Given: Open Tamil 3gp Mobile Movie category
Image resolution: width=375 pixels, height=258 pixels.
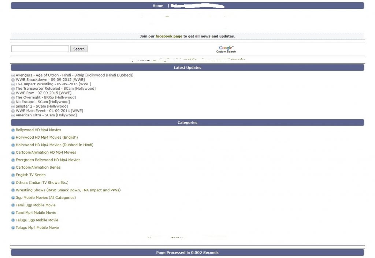Looking at the screenshot, I should point(36,205).
